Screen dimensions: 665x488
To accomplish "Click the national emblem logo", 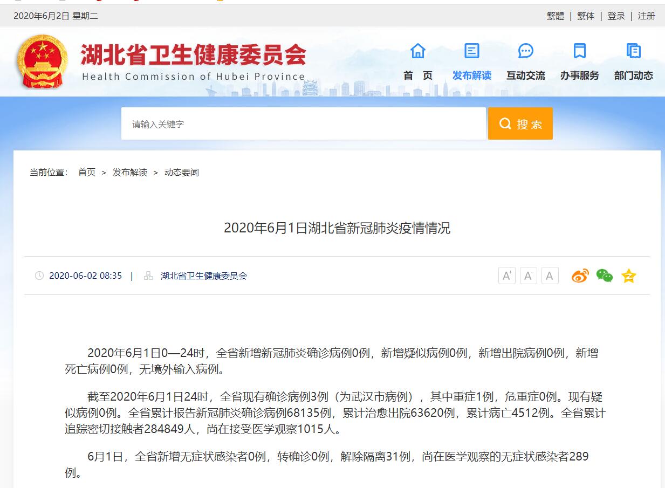I will [42, 61].
